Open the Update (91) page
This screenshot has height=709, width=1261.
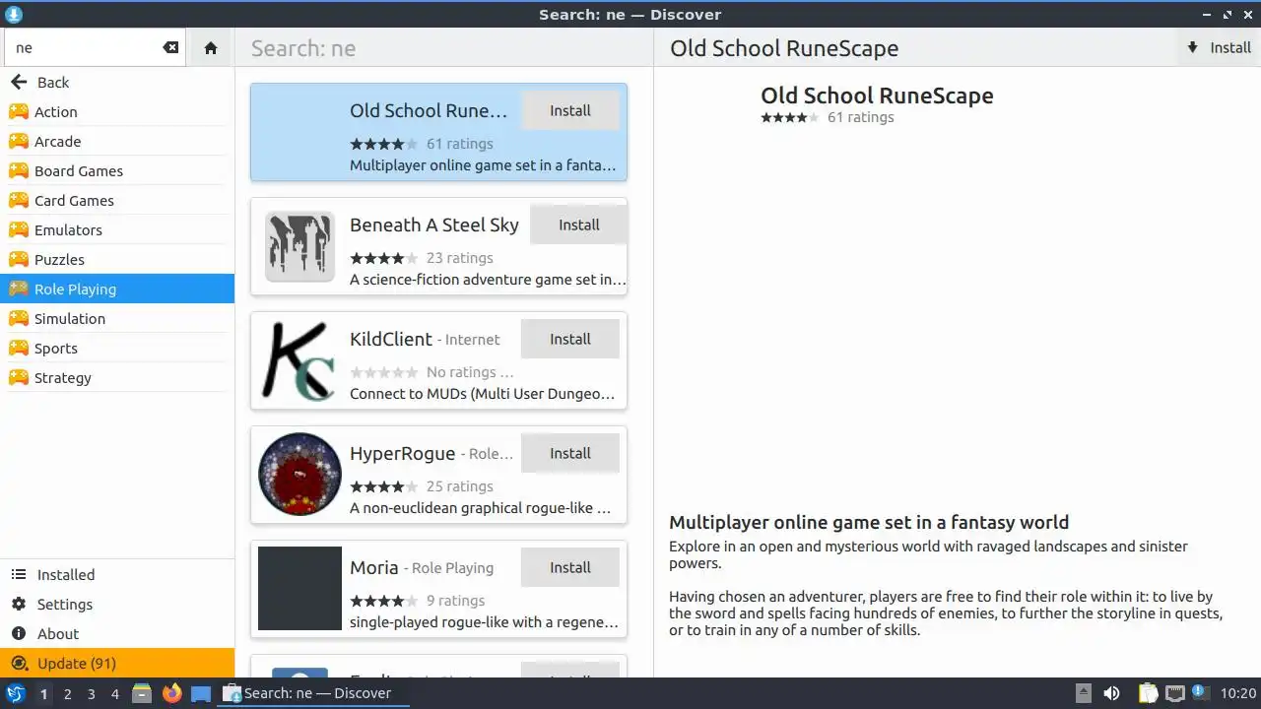tap(117, 663)
